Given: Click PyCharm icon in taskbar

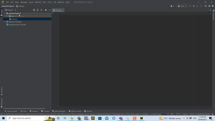Looking at the screenshot, I should (141, 118).
